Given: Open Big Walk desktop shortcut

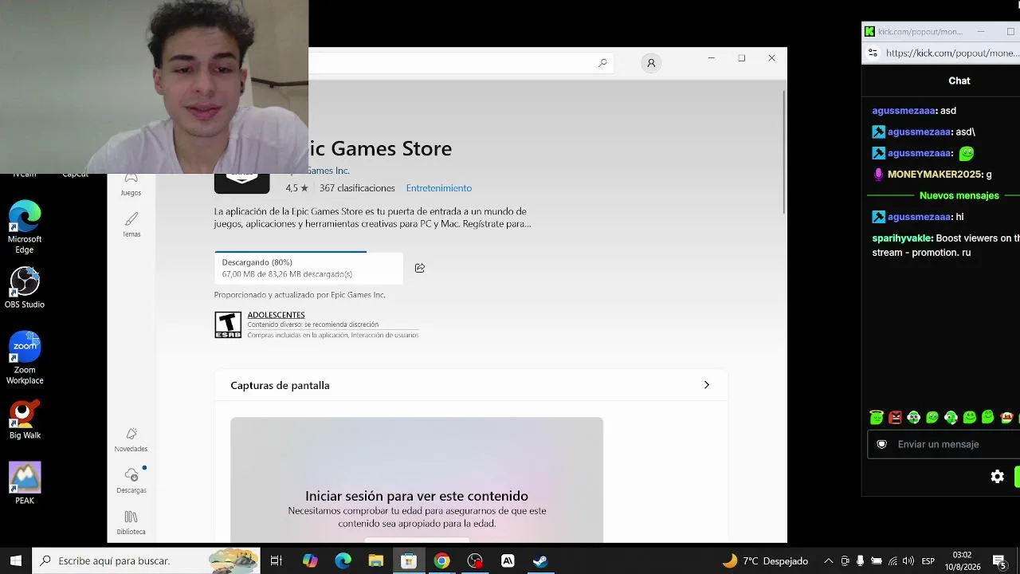Looking at the screenshot, I should (25, 419).
